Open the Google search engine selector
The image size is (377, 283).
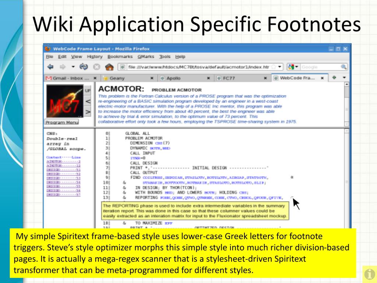point(293,67)
